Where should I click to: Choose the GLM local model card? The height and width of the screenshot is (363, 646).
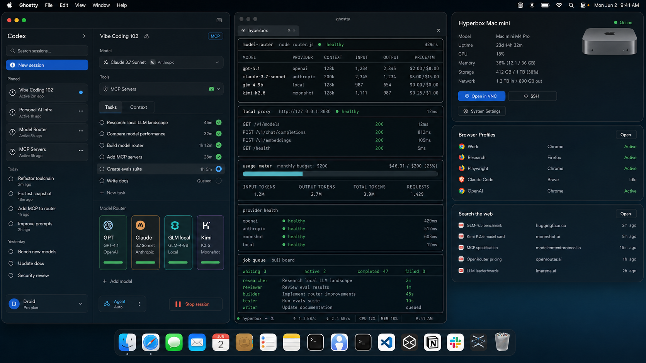(178, 242)
